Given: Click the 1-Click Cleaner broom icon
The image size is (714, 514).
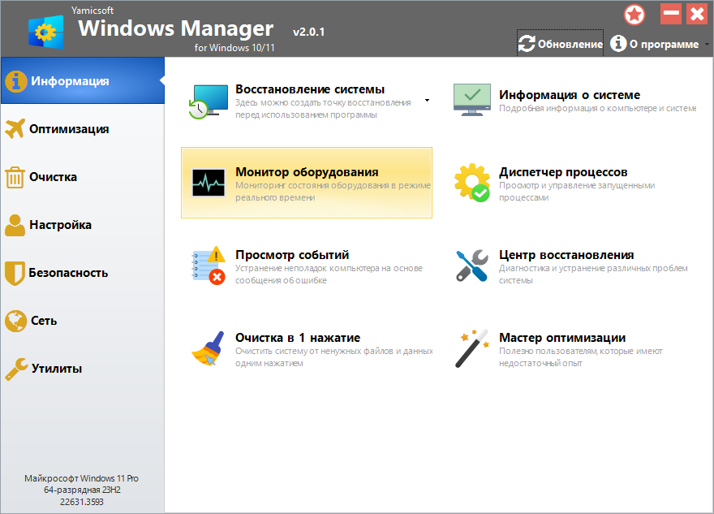Looking at the screenshot, I should coord(205,349).
